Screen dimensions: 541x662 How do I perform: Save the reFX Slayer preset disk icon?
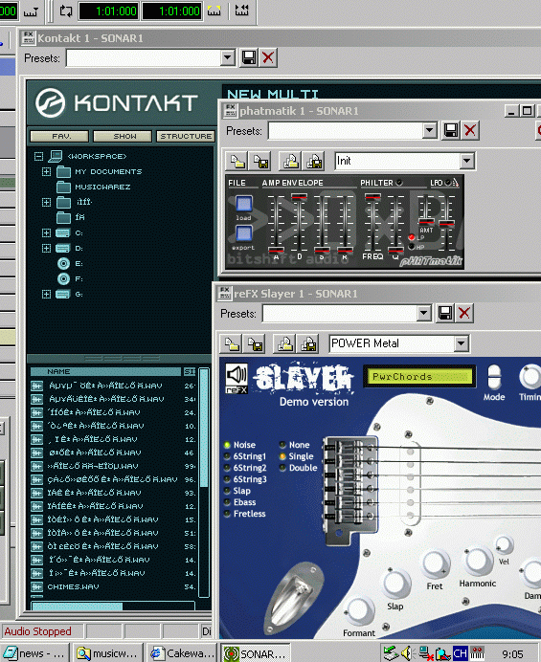click(x=445, y=313)
